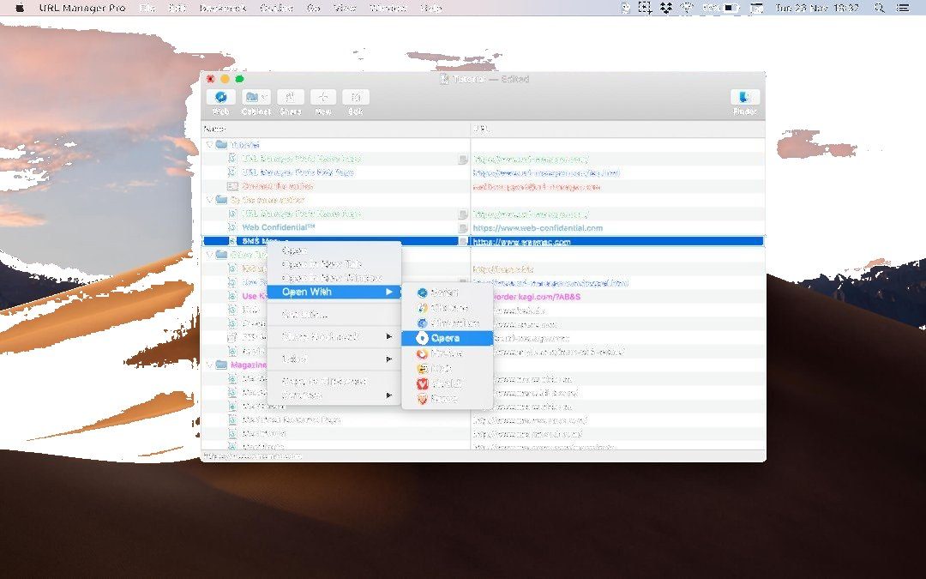Open the File menu
The image size is (926, 579).
pos(147,8)
